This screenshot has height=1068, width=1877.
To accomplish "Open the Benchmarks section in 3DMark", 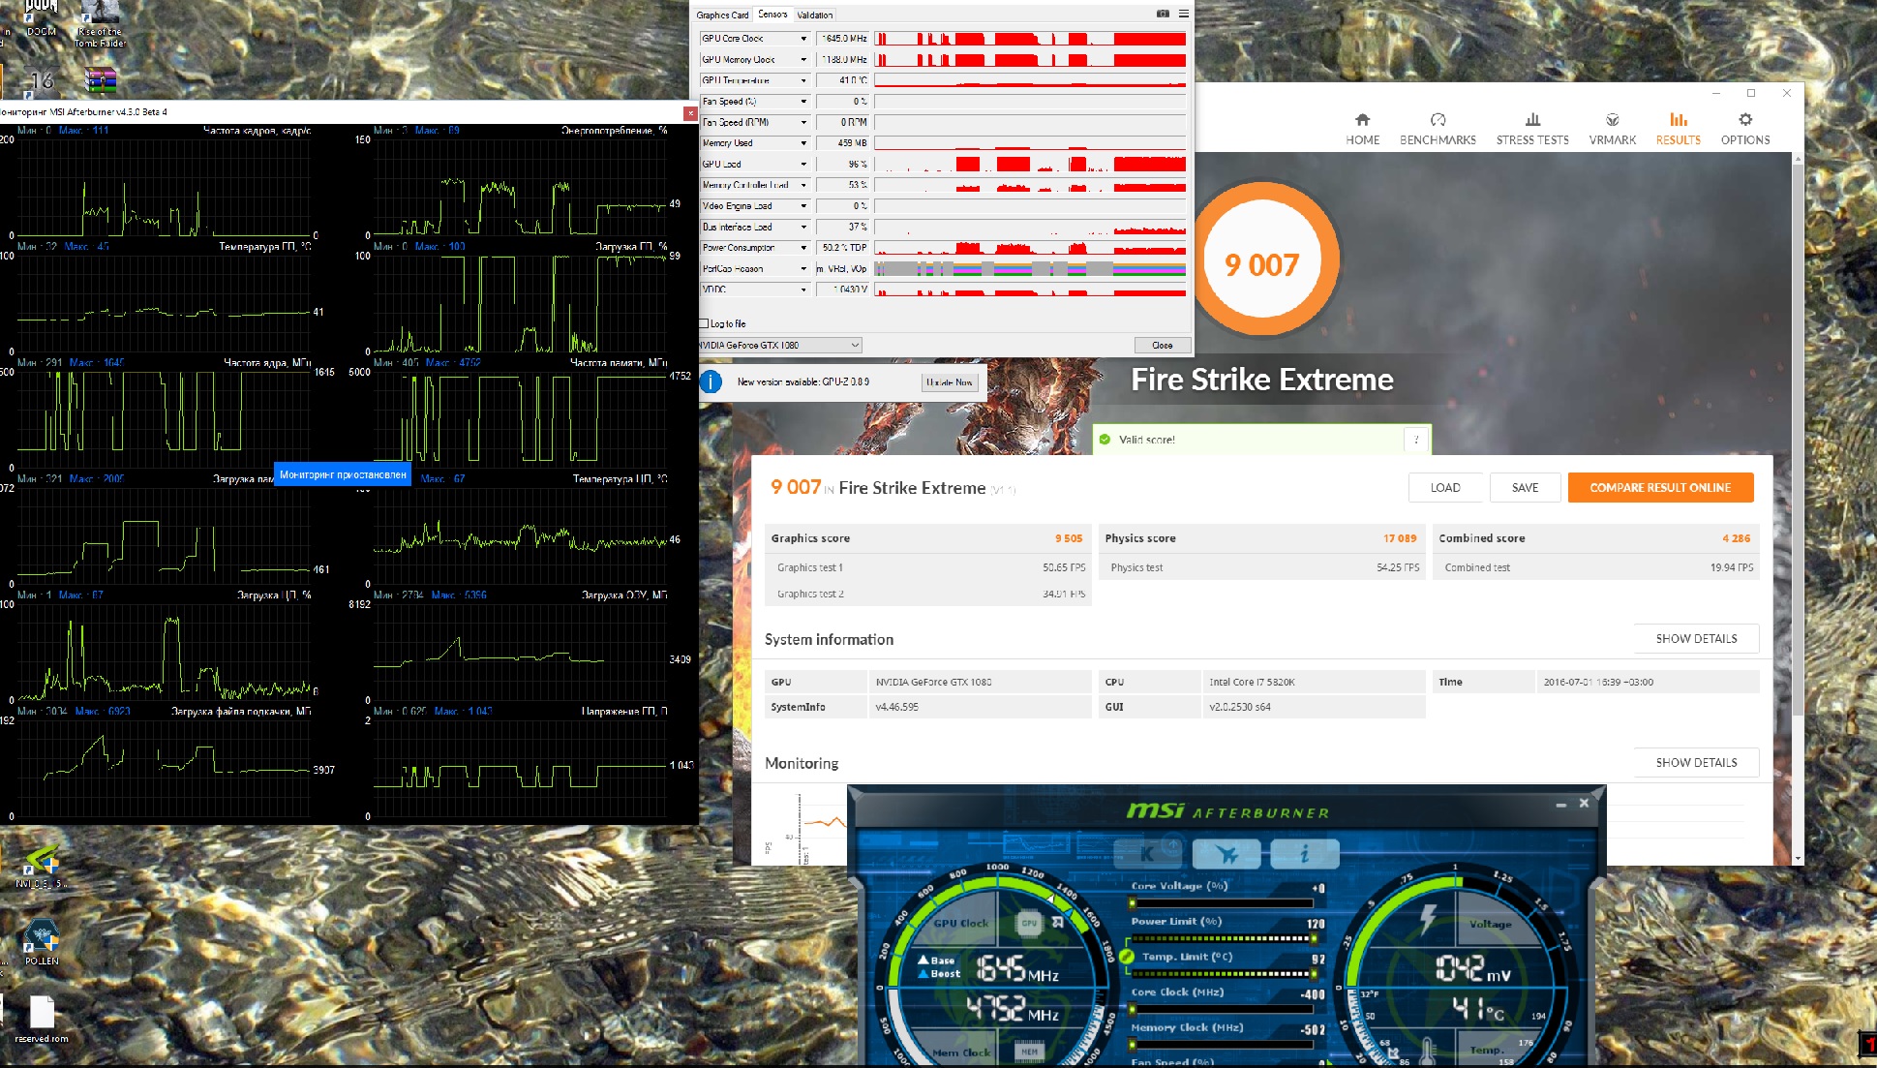I will tap(1438, 128).
